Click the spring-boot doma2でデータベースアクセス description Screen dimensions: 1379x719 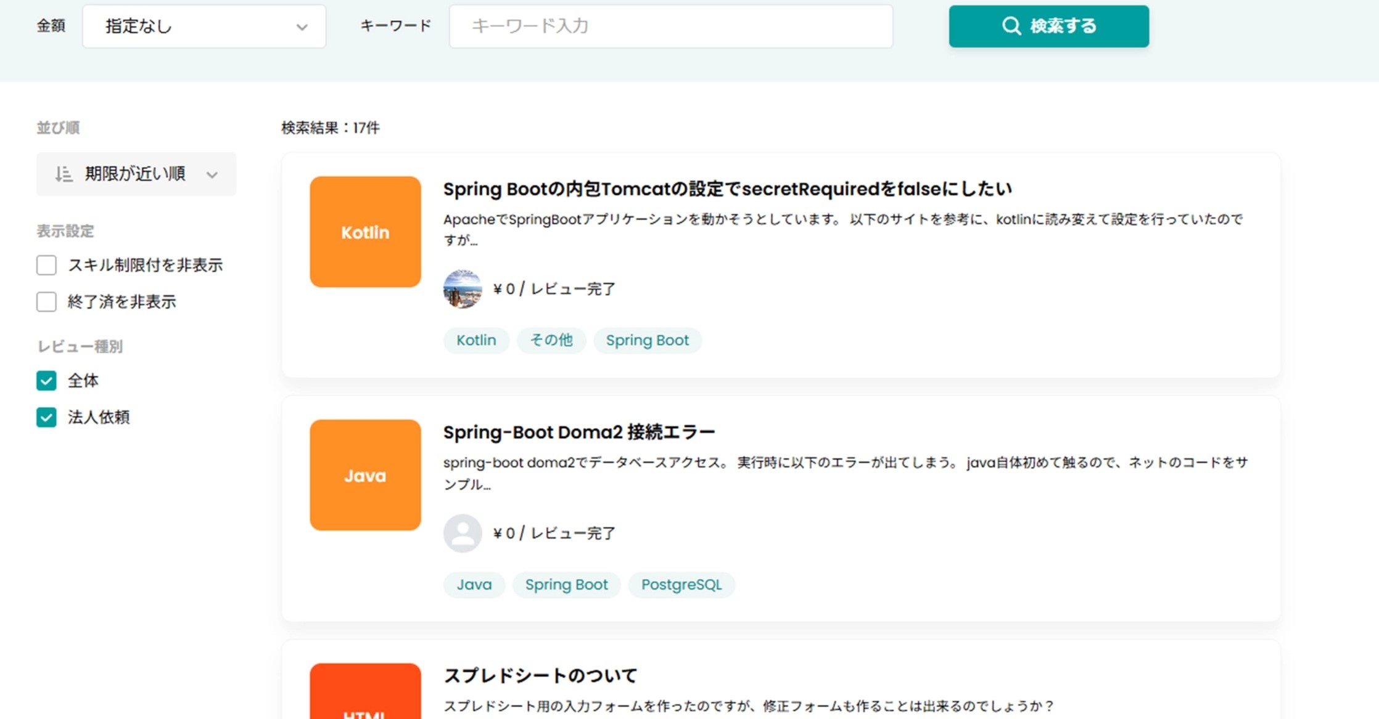coord(846,473)
